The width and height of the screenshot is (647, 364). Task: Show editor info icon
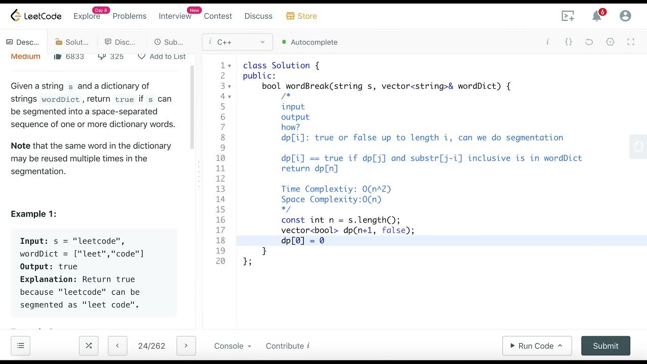547,42
